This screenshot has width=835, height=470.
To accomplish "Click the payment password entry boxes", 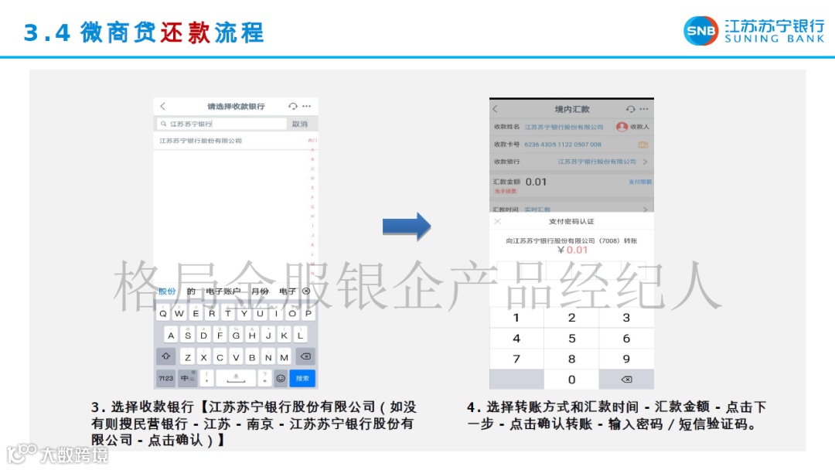I will 571,271.
